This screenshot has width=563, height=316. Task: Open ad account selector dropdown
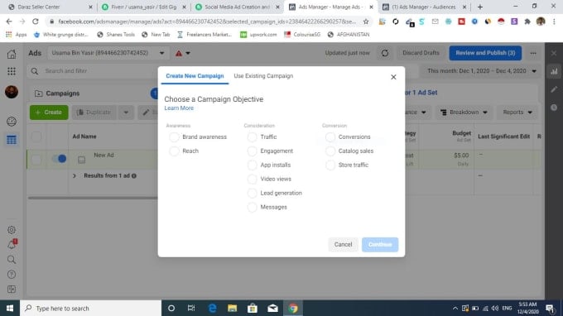pos(108,53)
